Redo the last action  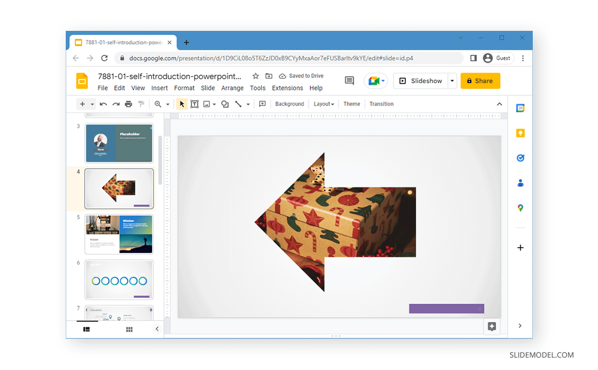click(116, 104)
